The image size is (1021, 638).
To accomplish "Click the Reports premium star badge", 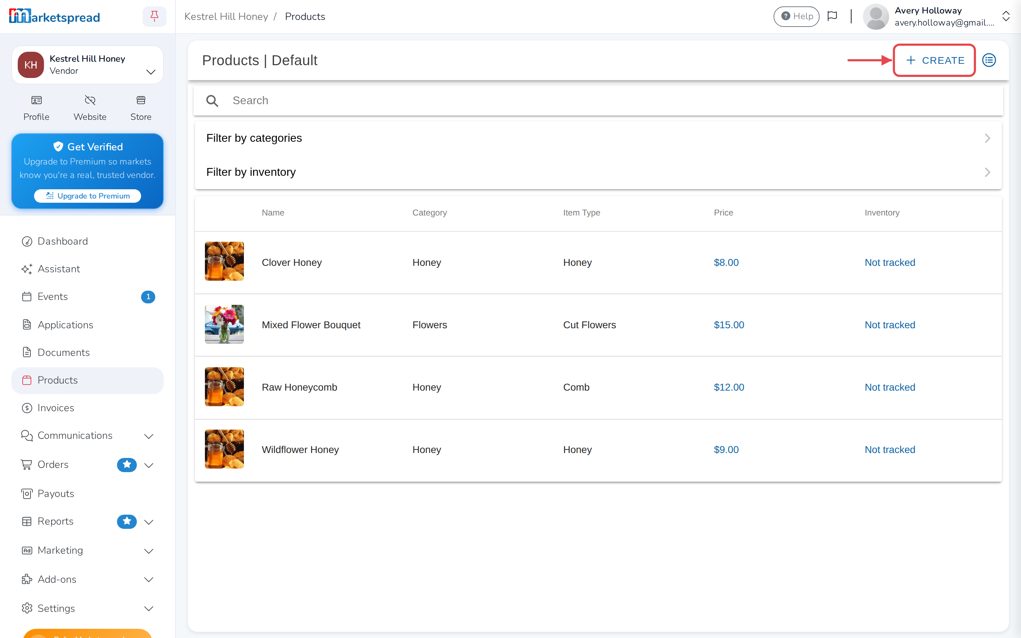I will coord(127,521).
